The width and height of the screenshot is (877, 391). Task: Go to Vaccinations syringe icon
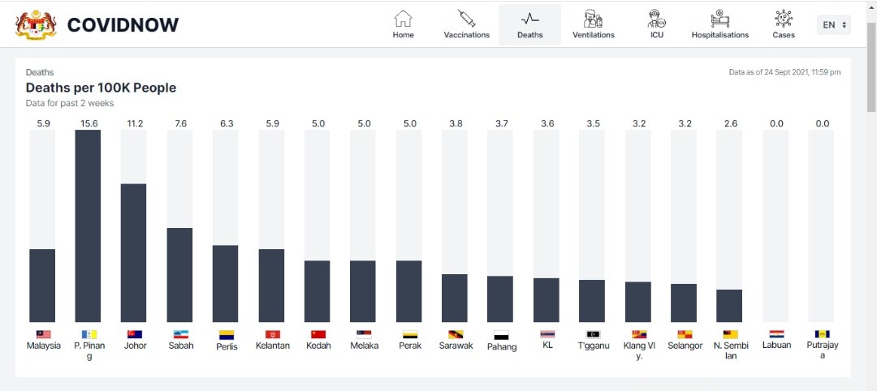click(466, 19)
